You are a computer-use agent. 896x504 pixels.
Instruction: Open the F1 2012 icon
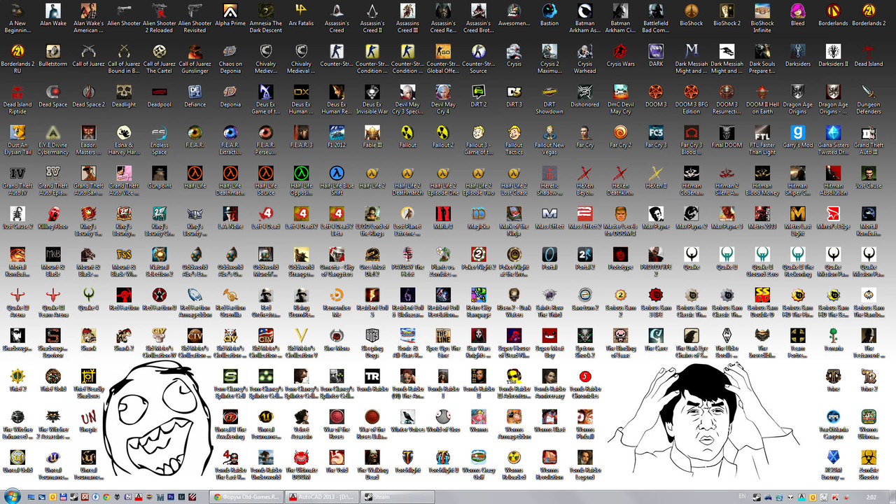coord(337,137)
